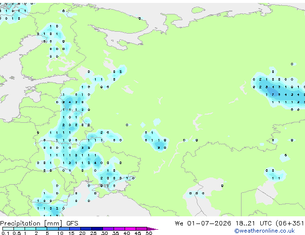
Task: Click the over-50 mm arrow tip of legend
Action: [152, 229]
